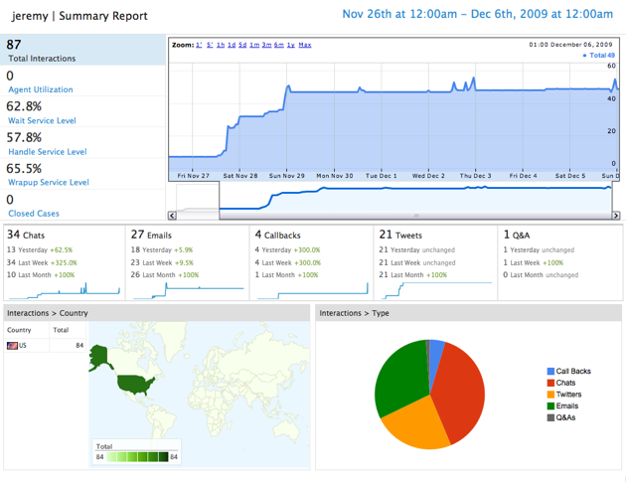Click the US flag icon in country table

(13, 346)
